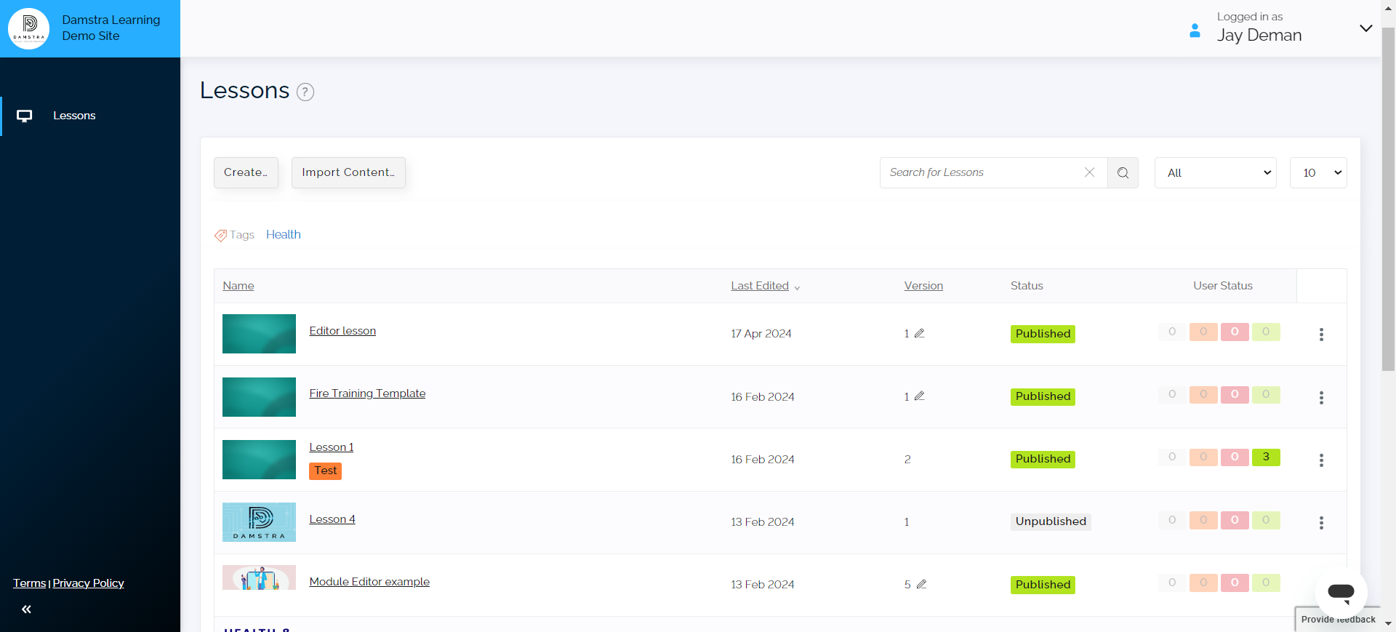Click the page vertical scrollbar
The height and width of the screenshot is (632, 1396).
pyautogui.click(x=1388, y=200)
